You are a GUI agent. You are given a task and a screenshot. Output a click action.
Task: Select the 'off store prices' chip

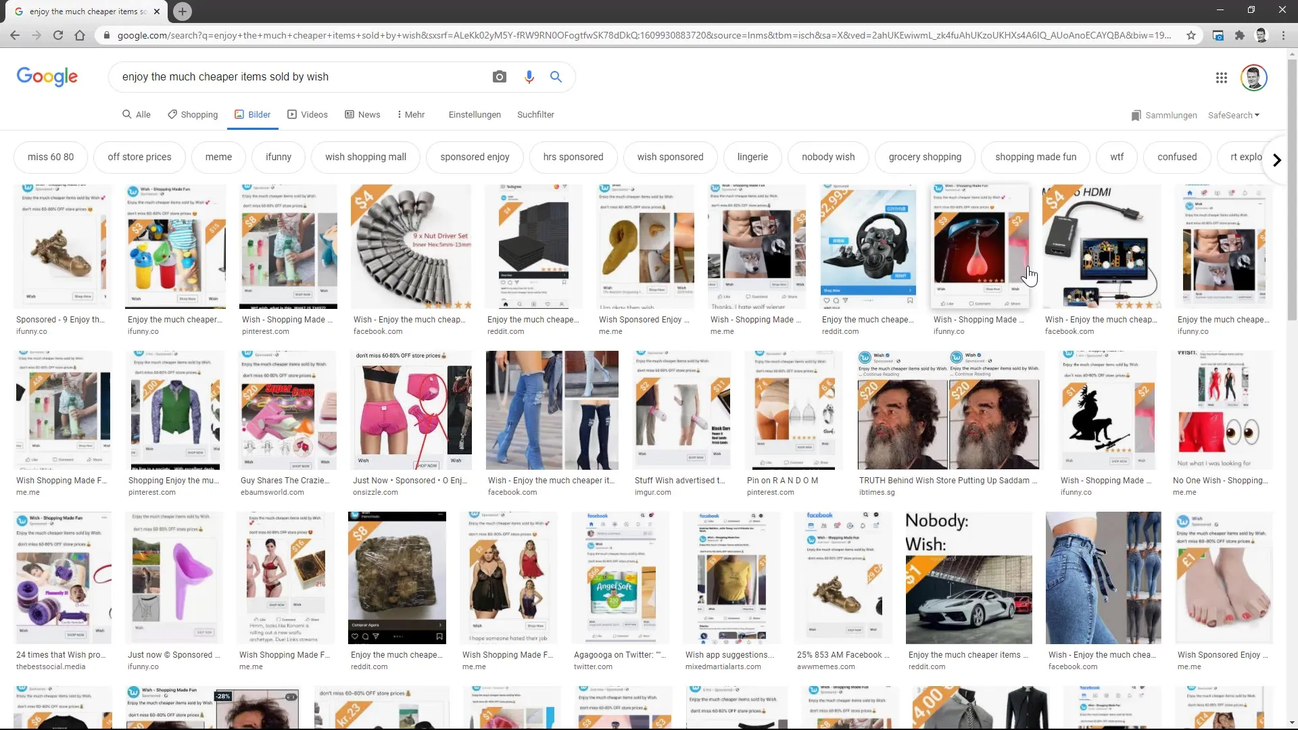coord(139,157)
